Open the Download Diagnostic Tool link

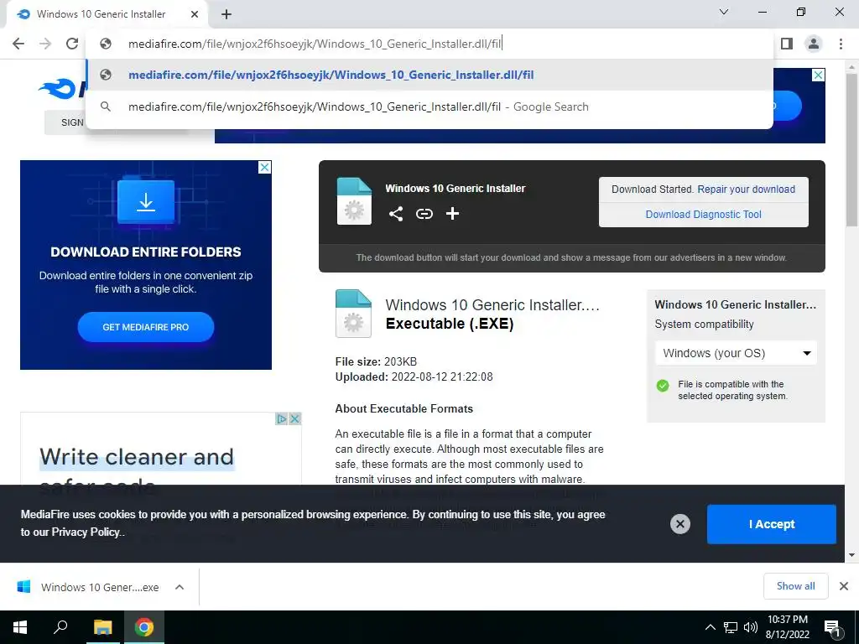click(x=704, y=215)
